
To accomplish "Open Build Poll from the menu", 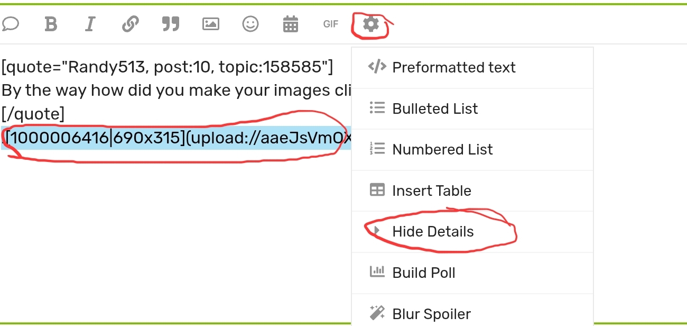I will [x=423, y=273].
